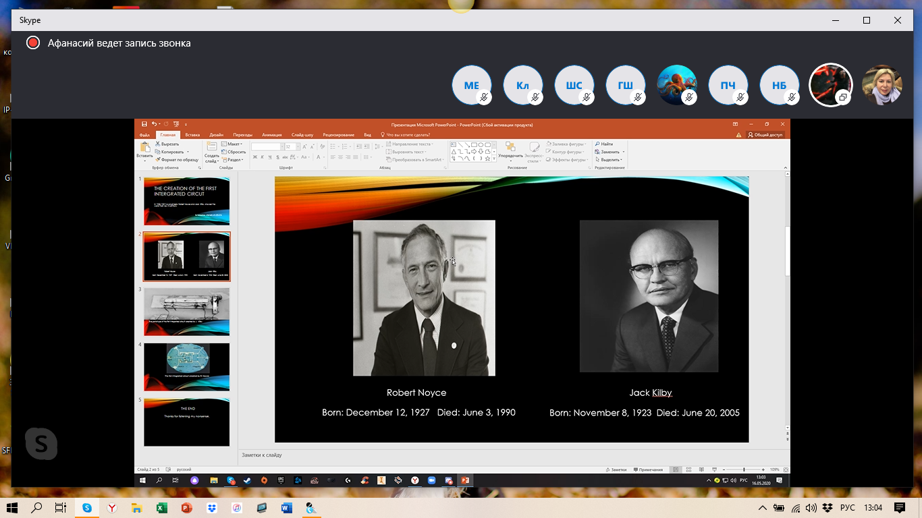Open Windows notification center icon

point(899,507)
